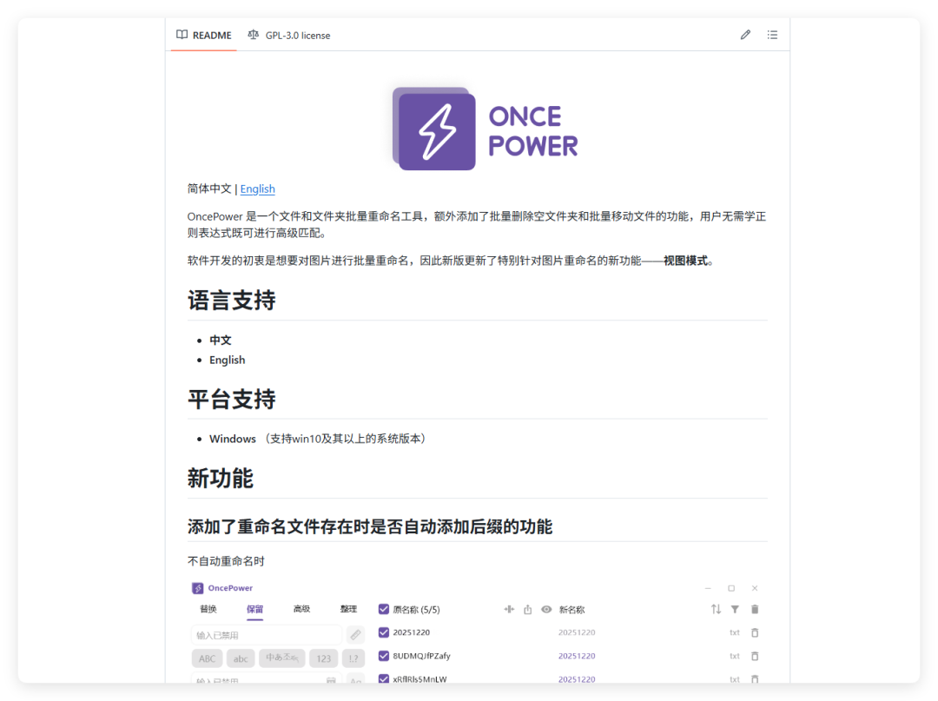Toggle the 123 digits button
938x701 pixels.
pyautogui.click(x=324, y=658)
